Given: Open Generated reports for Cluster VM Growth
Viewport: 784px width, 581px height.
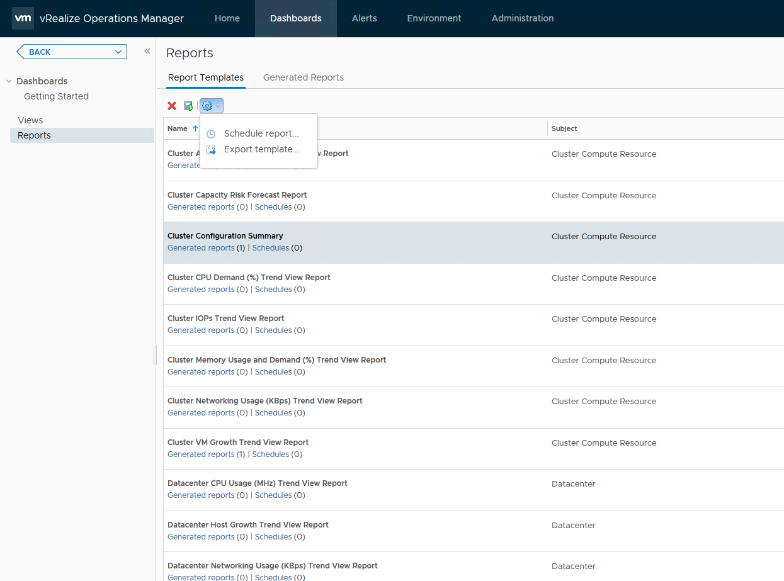Looking at the screenshot, I should 201,454.
